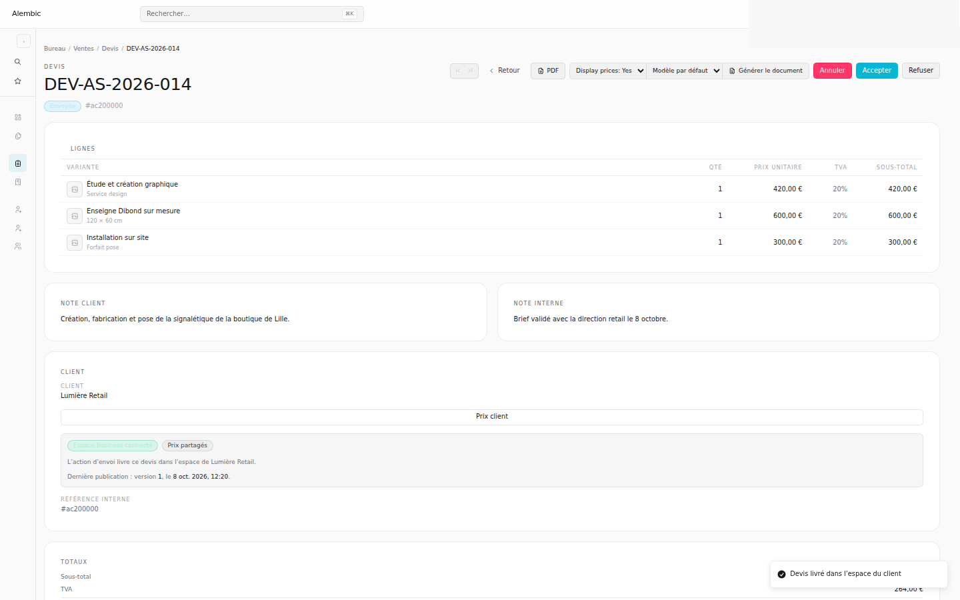This screenshot has height=600, width=960.
Task: Open the Display prices dropdown
Action: click(x=608, y=71)
